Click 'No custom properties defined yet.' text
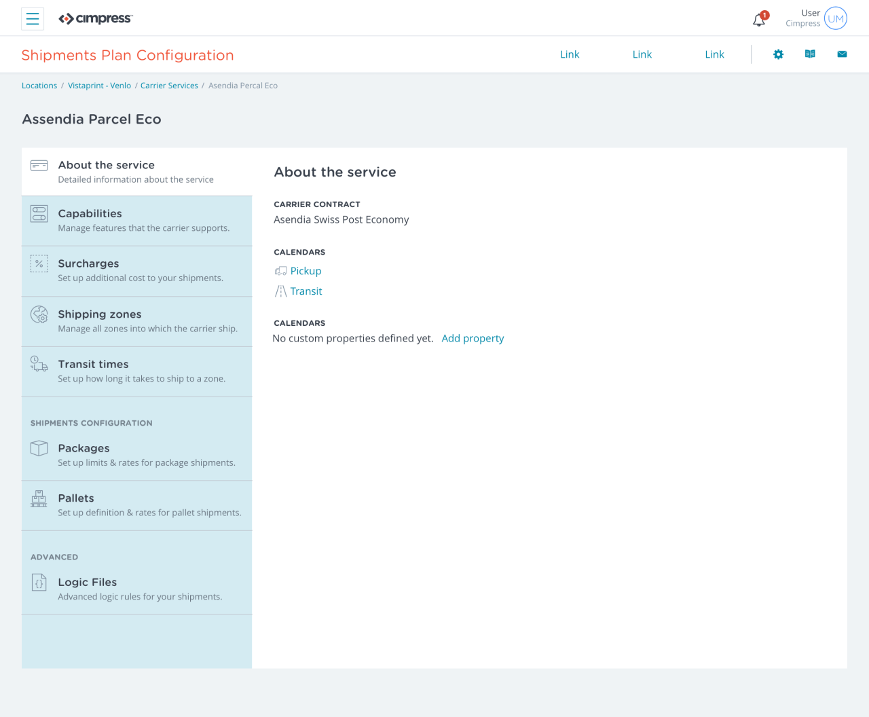This screenshot has height=717, width=869. pos(353,338)
